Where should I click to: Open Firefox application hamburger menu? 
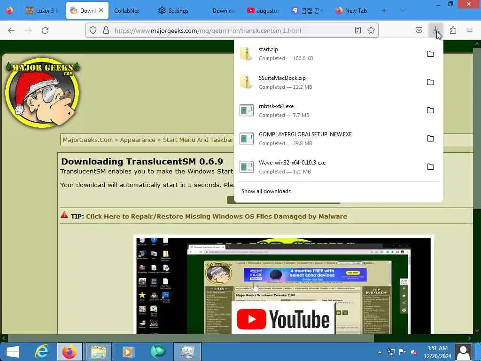(x=470, y=31)
